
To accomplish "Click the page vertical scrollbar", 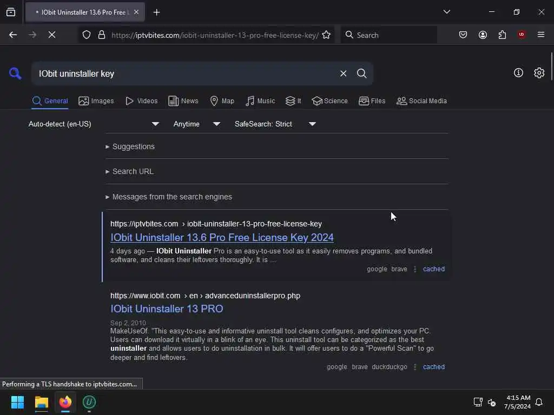I will [551, 67].
